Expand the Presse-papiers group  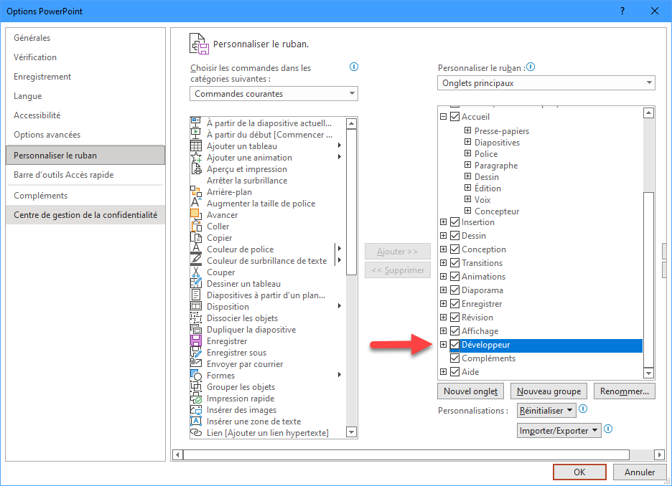(x=467, y=130)
